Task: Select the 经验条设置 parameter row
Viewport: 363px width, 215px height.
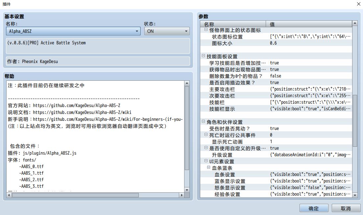Action: (x=276, y=194)
